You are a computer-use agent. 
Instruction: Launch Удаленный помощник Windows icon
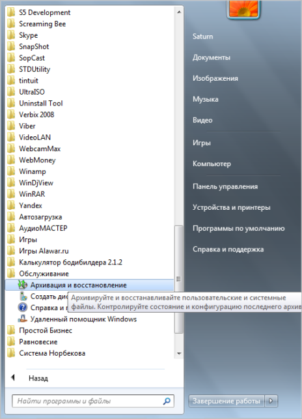click(23, 319)
